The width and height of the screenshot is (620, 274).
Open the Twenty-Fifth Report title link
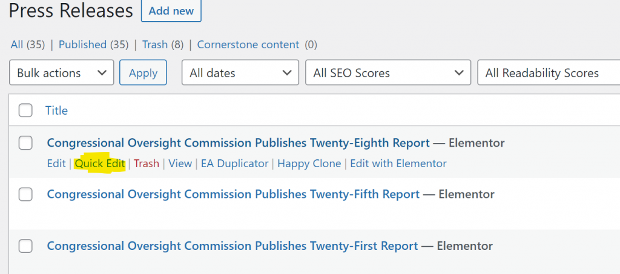[x=233, y=194]
